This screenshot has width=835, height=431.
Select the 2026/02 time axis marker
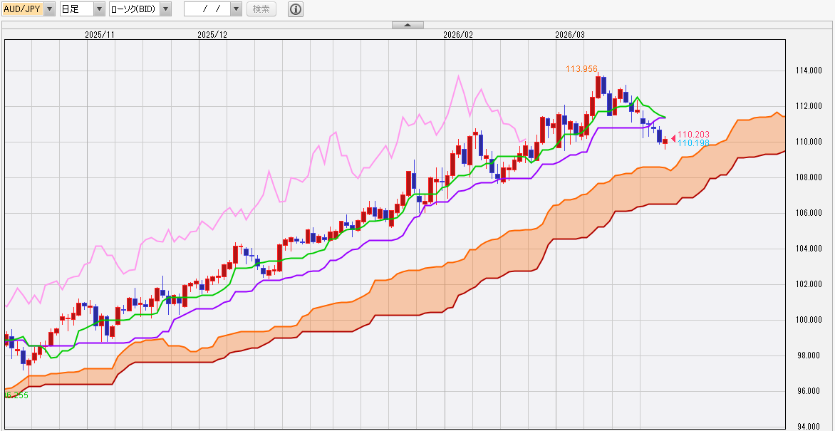pyautogui.click(x=458, y=34)
